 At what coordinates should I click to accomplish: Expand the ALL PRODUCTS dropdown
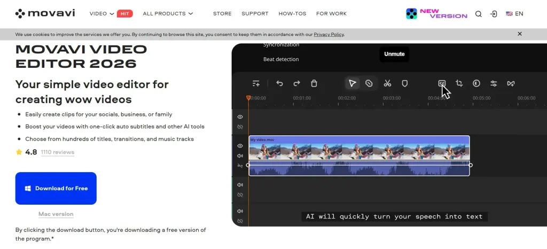168,14
